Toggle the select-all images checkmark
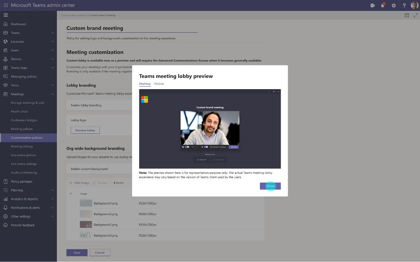 (71, 194)
